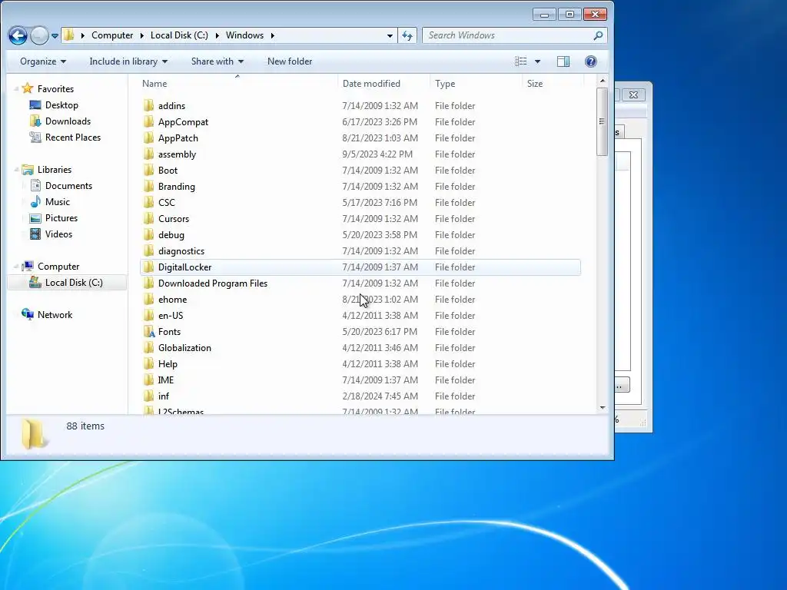The width and height of the screenshot is (787, 590).
Task: Select the ehome folder icon
Action: coord(148,299)
